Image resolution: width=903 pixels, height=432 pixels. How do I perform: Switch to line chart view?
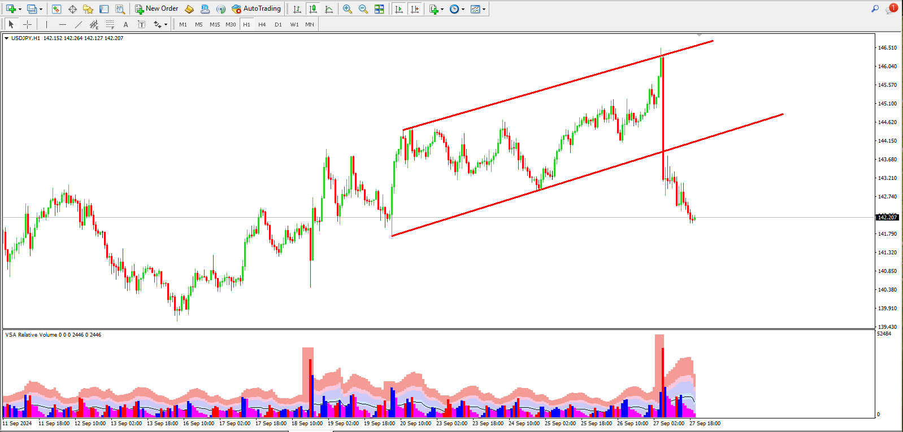[x=329, y=9]
